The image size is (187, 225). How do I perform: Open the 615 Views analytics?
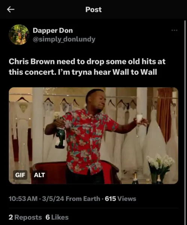[120, 199]
